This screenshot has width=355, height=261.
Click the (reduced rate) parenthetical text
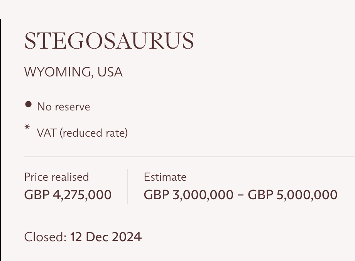tap(94, 133)
